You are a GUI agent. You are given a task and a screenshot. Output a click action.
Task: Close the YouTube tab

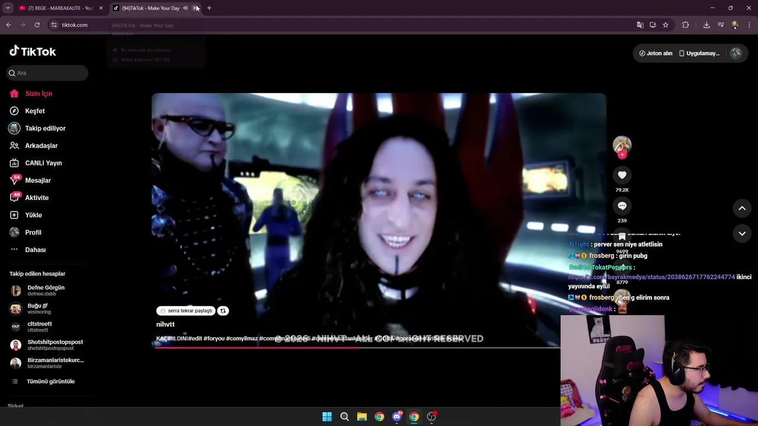[101, 8]
